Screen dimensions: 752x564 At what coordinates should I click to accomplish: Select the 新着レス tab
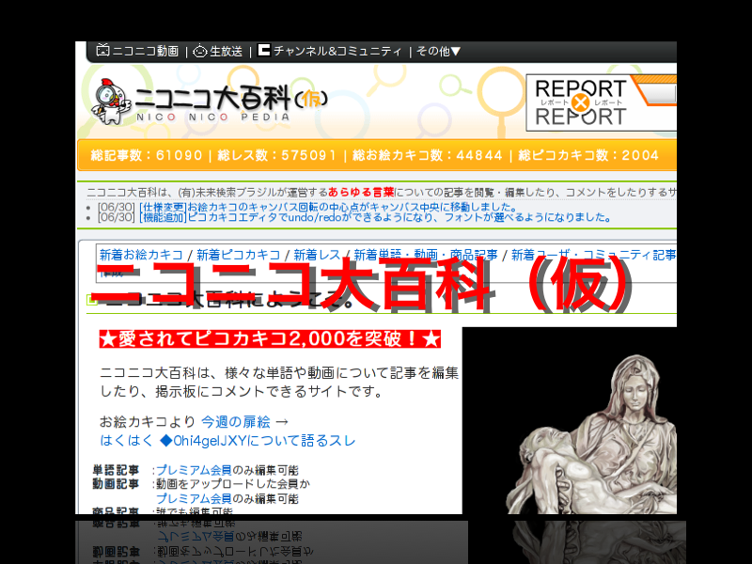(x=317, y=255)
